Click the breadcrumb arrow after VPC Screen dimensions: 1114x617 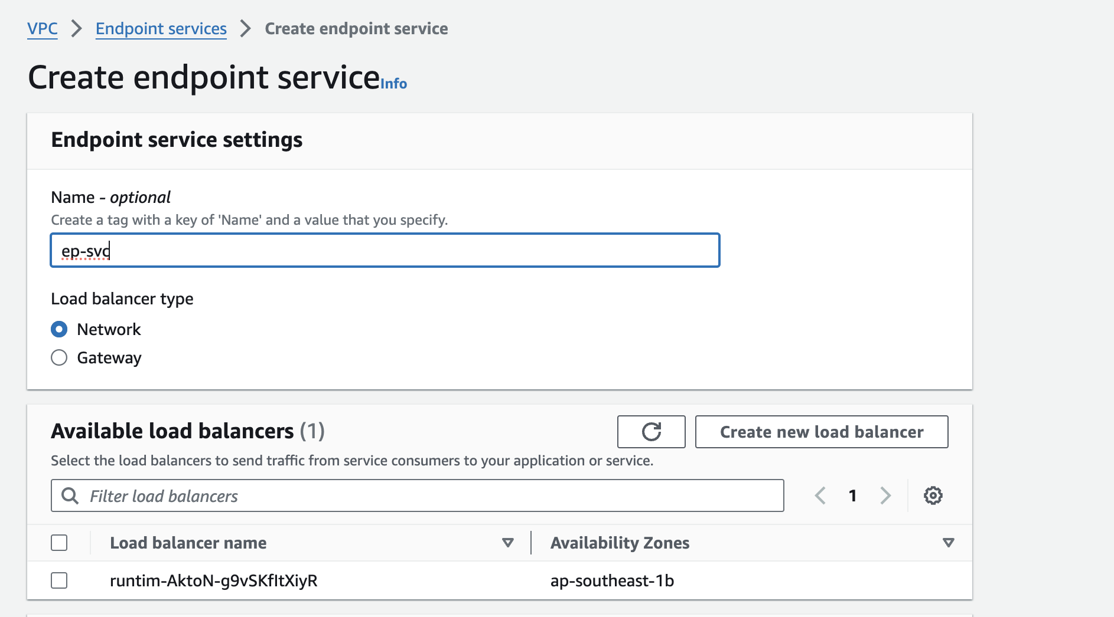click(x=77, y=28)
